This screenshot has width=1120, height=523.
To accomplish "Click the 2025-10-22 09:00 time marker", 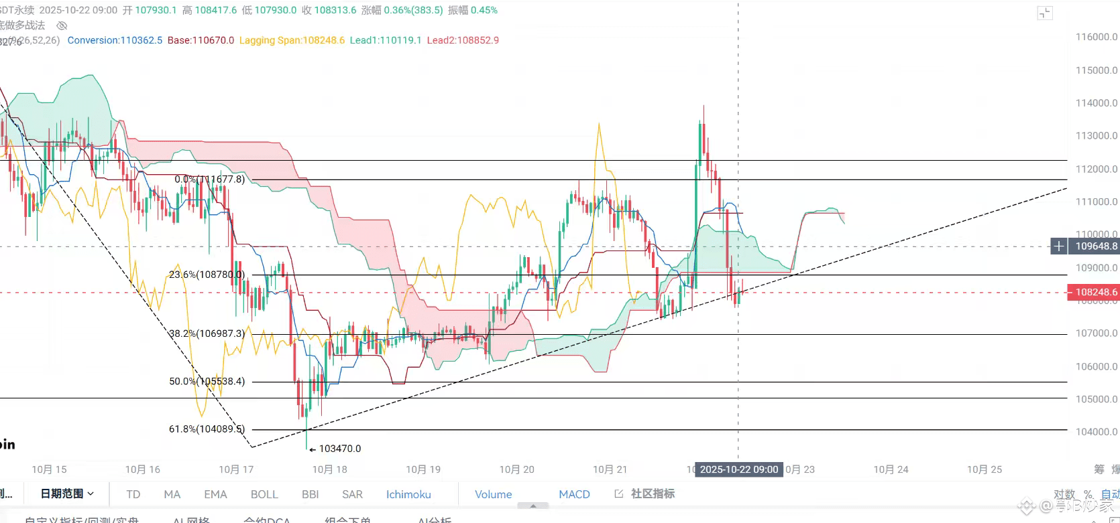I will pyautogui.click(x=739, y=469).
